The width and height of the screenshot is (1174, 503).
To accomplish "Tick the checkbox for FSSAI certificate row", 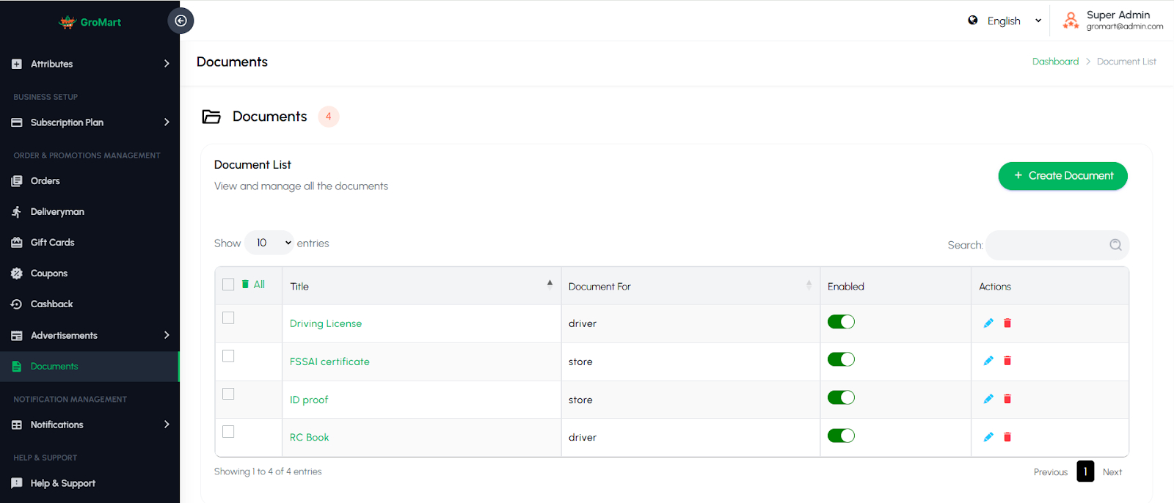I will coord(228,356).
